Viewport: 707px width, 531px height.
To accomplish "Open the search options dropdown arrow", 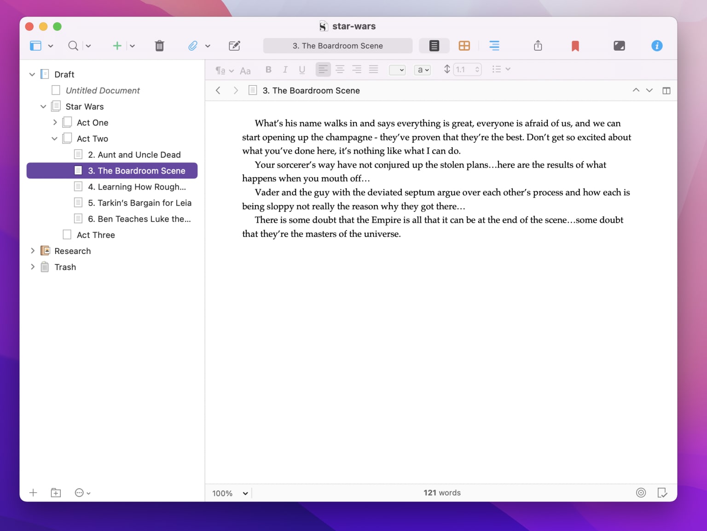I will click(88, 46).
